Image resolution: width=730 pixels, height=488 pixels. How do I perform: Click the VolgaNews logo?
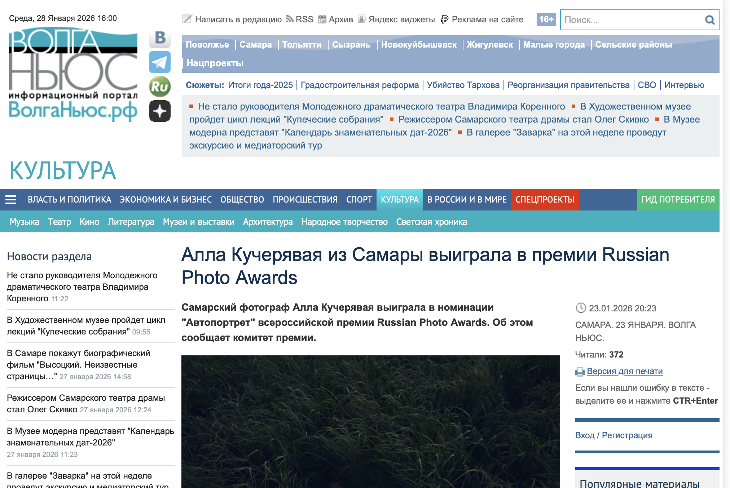pos(73,74)
